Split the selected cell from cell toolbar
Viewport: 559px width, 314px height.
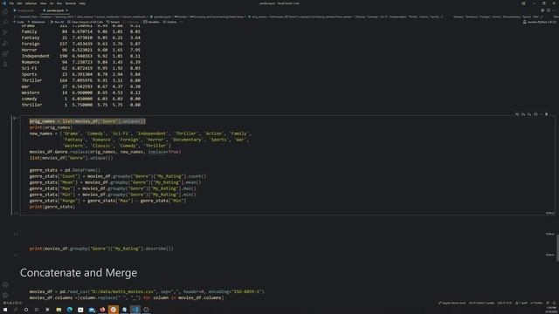point(535,114)
